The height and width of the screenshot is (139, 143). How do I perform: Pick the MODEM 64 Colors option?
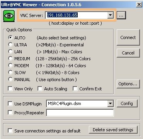10,66
